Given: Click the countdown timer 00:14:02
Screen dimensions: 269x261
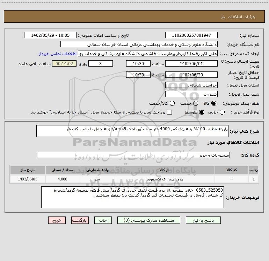Looking at the screenshot, I should 64,64.
